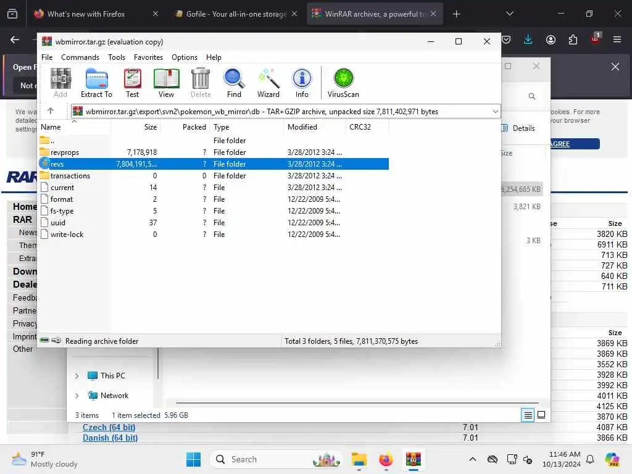Image resolution: width=632 pixels, height=474 pixels.
Task: Close the WinRAR archiver browser tab
Action: tap(433, 14)
